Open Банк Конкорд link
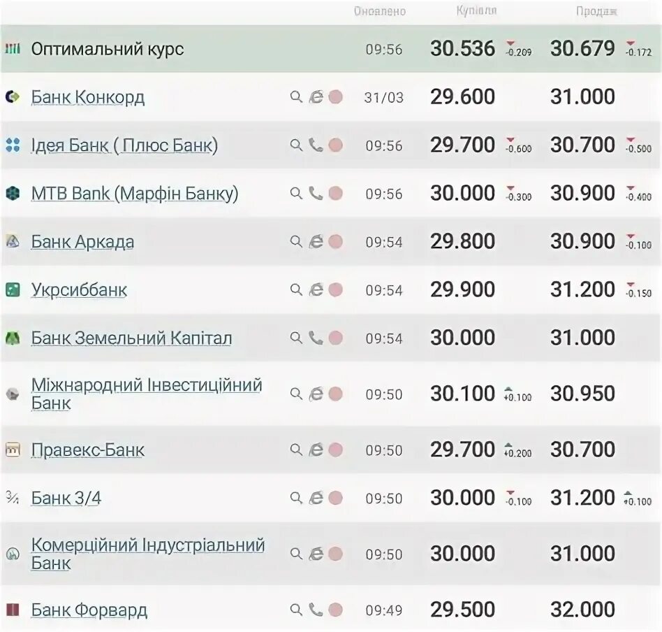Screen dimensions: 662x632 pyautogui.click(x=88, y=97)
